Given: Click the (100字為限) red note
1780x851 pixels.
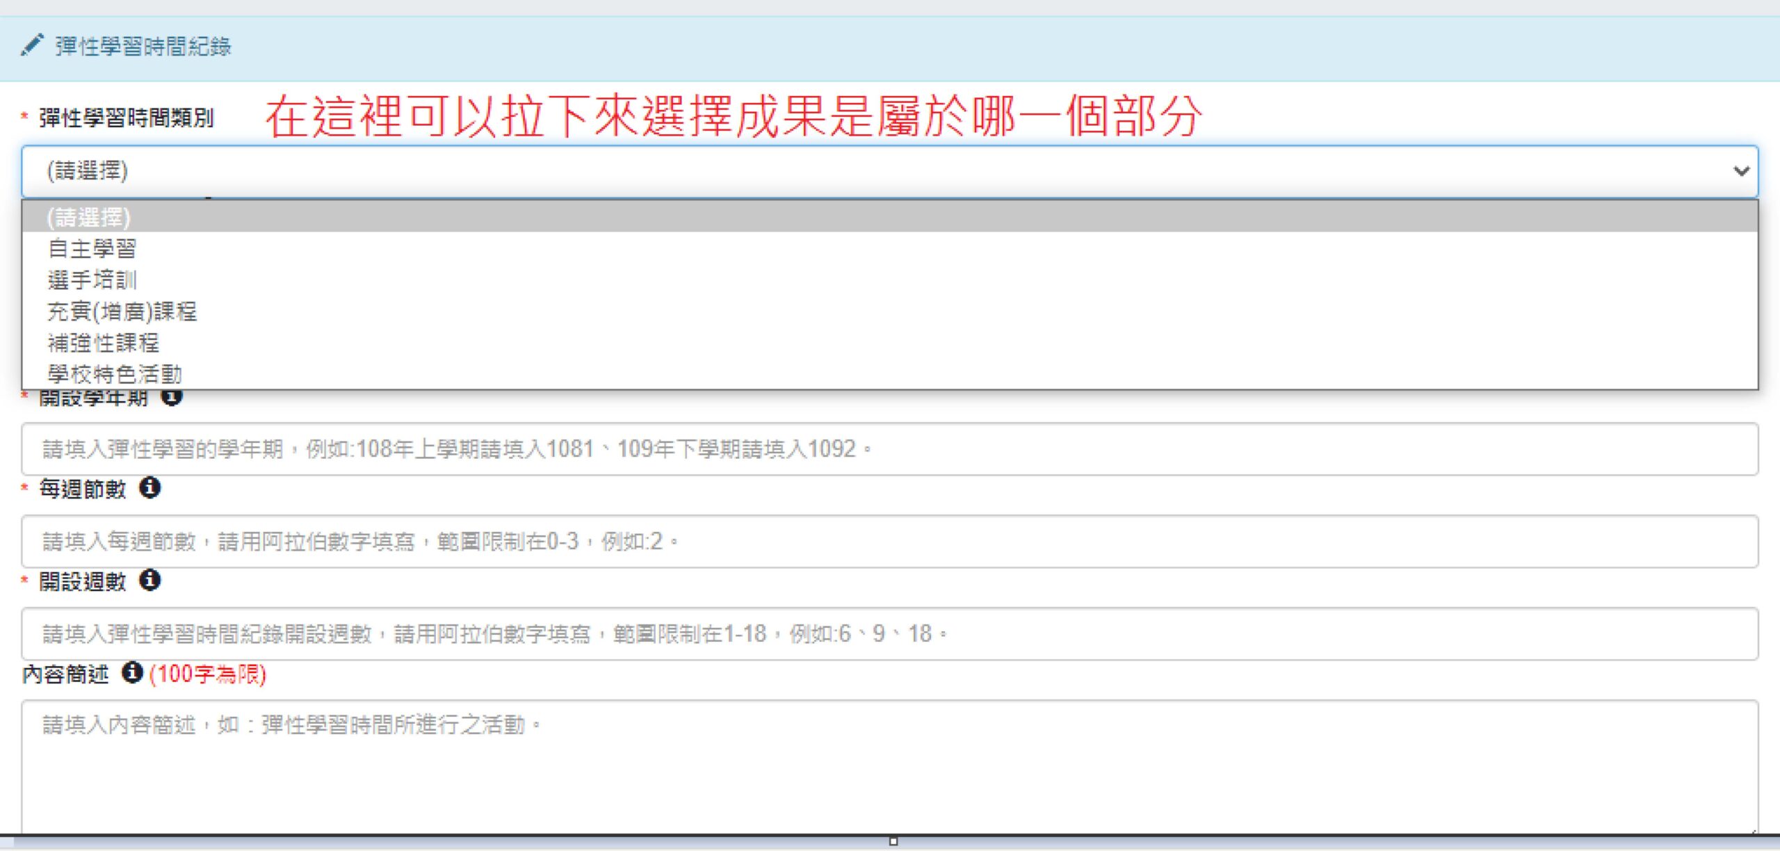Looking at the screenshot, I should pyautogui.click(x=207, y=674).
